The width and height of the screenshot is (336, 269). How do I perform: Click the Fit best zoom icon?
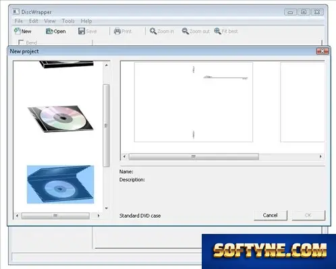point(217,31)
